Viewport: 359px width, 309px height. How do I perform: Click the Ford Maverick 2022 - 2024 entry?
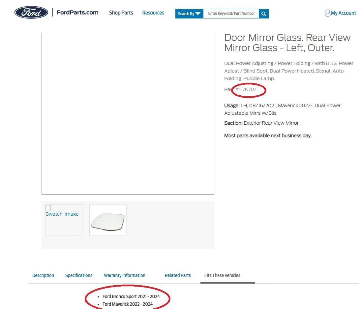[x=127, y=304]
